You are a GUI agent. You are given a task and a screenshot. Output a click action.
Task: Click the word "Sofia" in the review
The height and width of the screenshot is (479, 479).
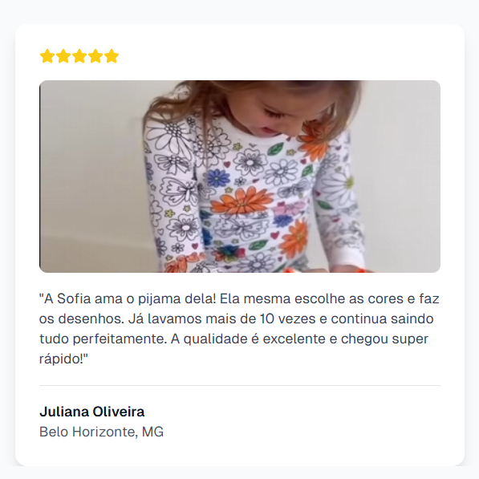pyautogui.click(x=75, y=298)
